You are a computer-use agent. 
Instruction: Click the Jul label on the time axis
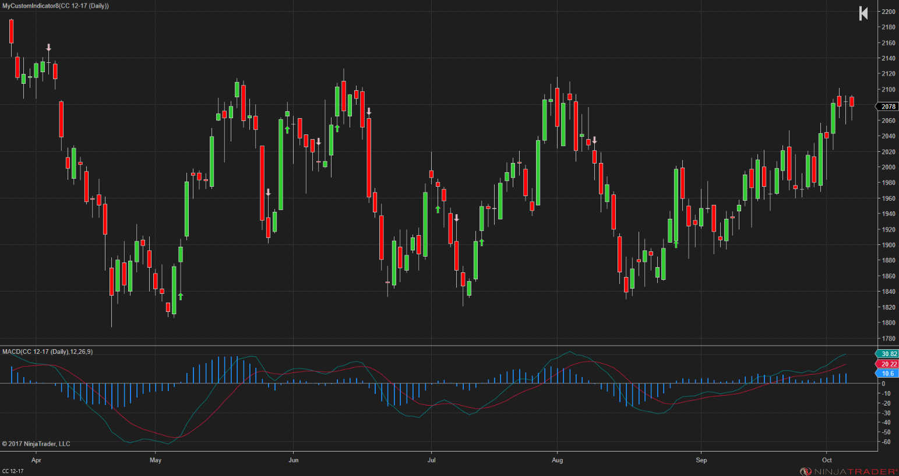coord(431,460)
